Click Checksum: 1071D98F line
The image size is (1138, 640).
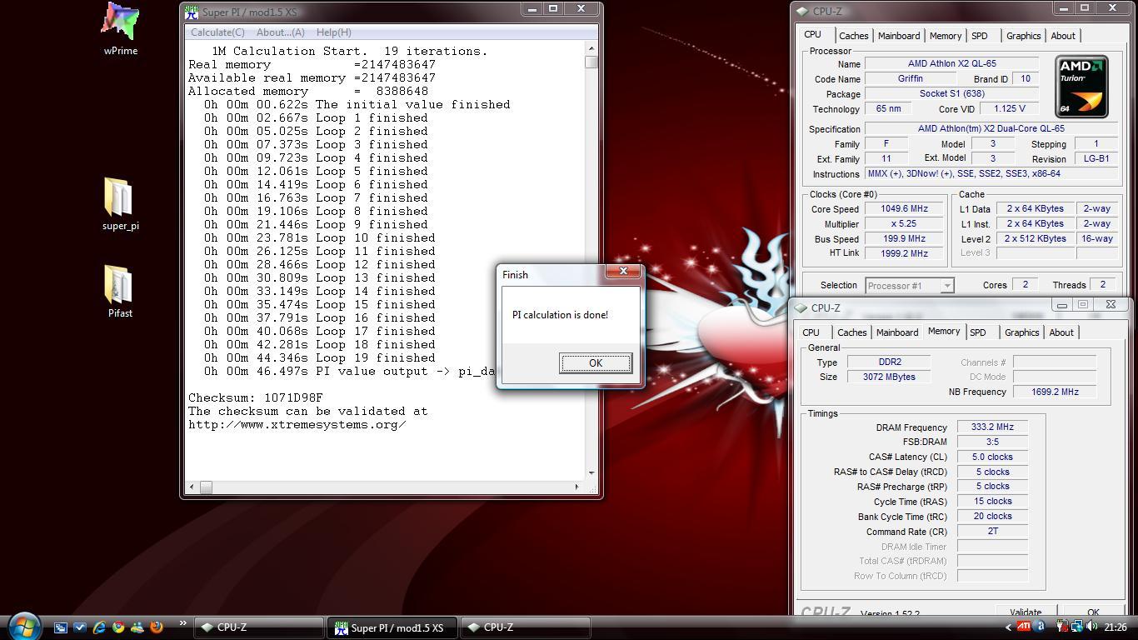pyautogui.click(x=256, y=397)
